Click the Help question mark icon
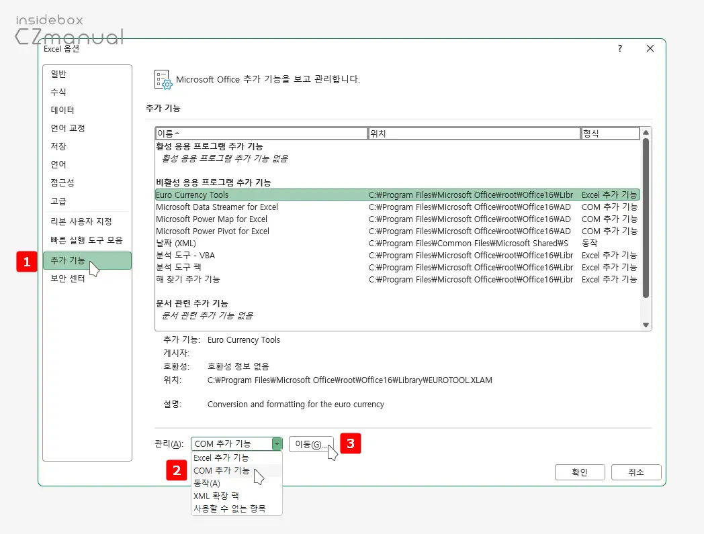 619,48
